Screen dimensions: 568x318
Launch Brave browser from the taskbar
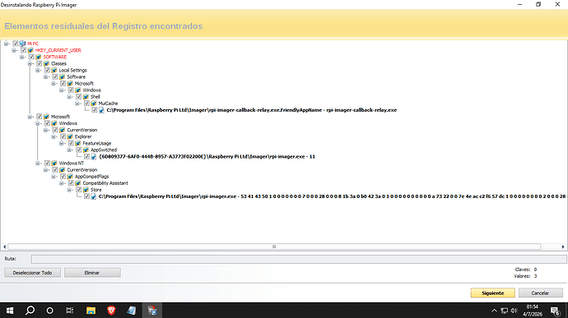[x=111, y=311]
